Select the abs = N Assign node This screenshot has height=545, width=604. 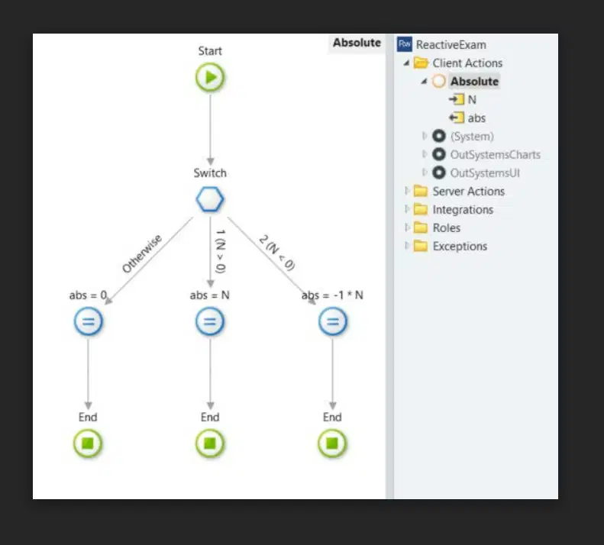pos(210,321)
